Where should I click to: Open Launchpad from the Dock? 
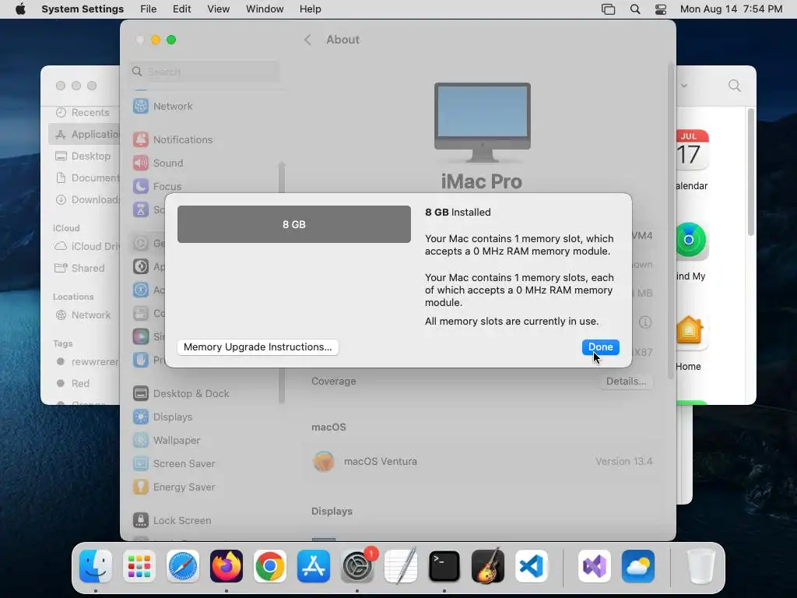139,566
